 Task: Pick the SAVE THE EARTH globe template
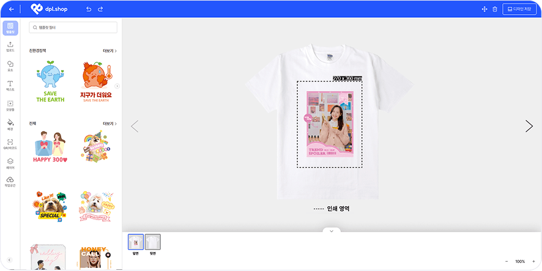click(x=50, y=81)
